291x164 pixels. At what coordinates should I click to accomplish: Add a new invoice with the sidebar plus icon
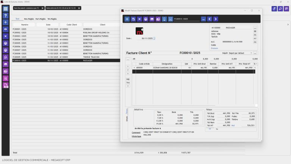(6, 22)
